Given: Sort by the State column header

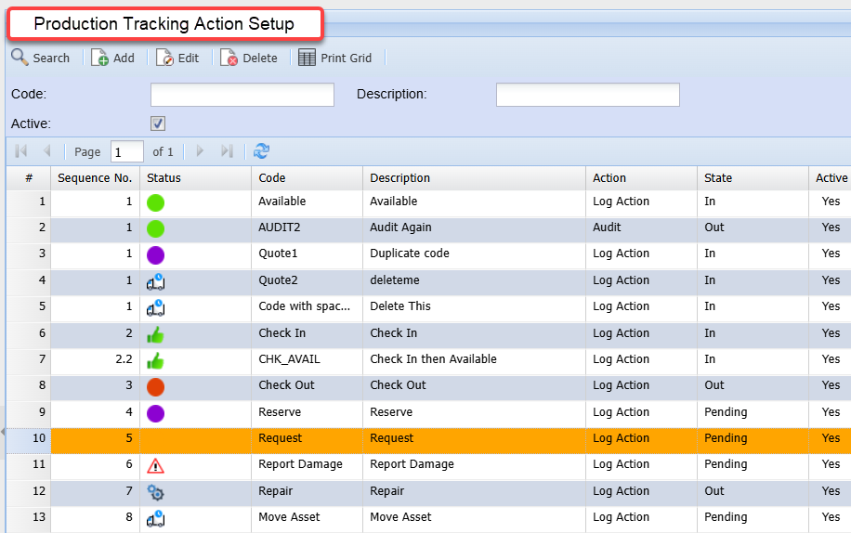Looking at the screenshot, I should click(x=718, y=178).
